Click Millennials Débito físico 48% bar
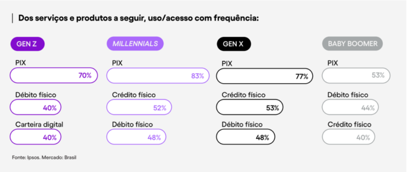The width and height of the screenshot is (408, 172). [x=136, y=137]
